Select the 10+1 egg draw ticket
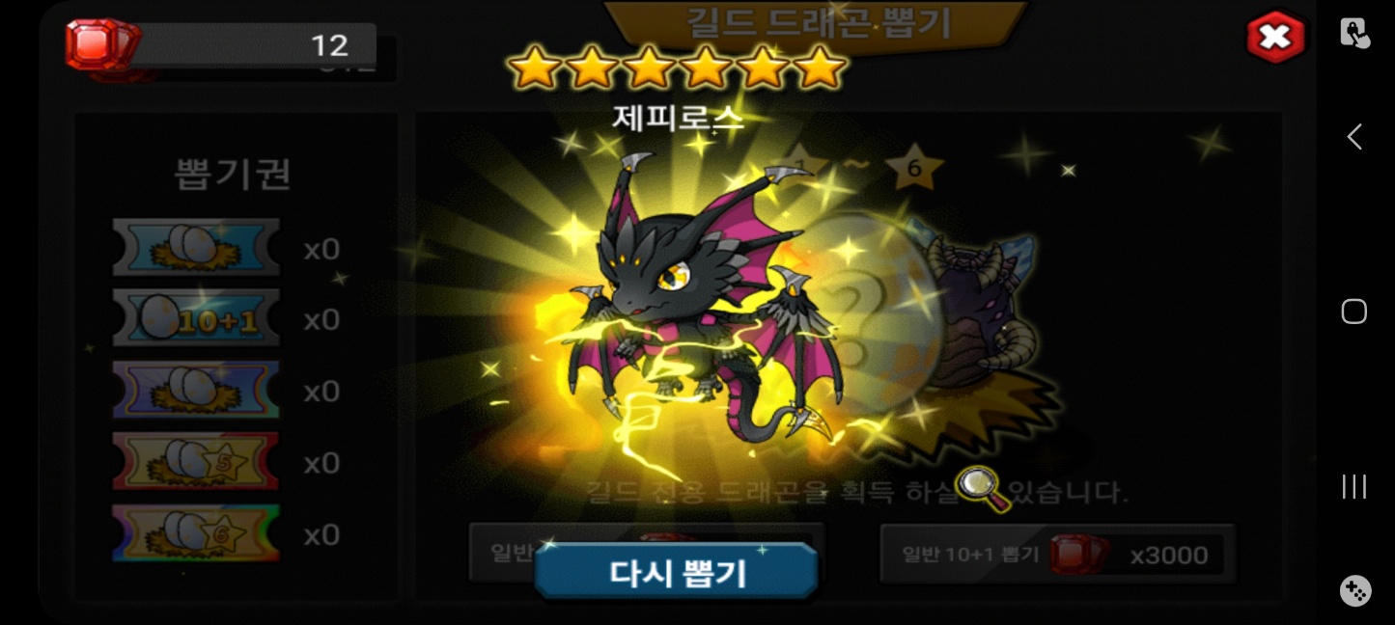The height and width of the screenshot is (625, 1395). tap(196, 318)
